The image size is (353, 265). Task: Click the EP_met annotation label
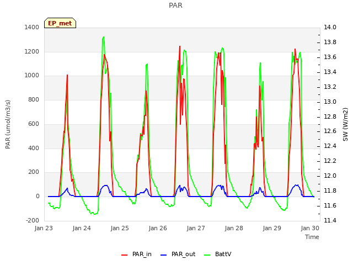pos(60,23)
